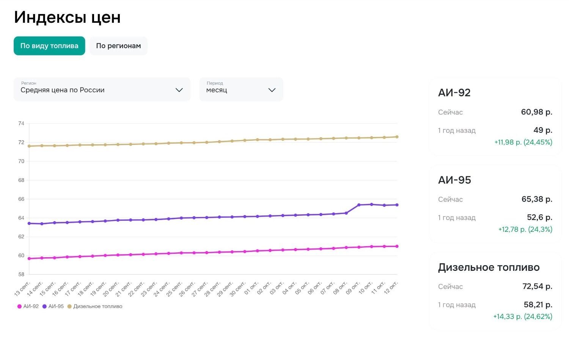This screenshot has width=569, height=338.
Task: Click the chevron arrow in the Регион selector
Action: (179, 90)
